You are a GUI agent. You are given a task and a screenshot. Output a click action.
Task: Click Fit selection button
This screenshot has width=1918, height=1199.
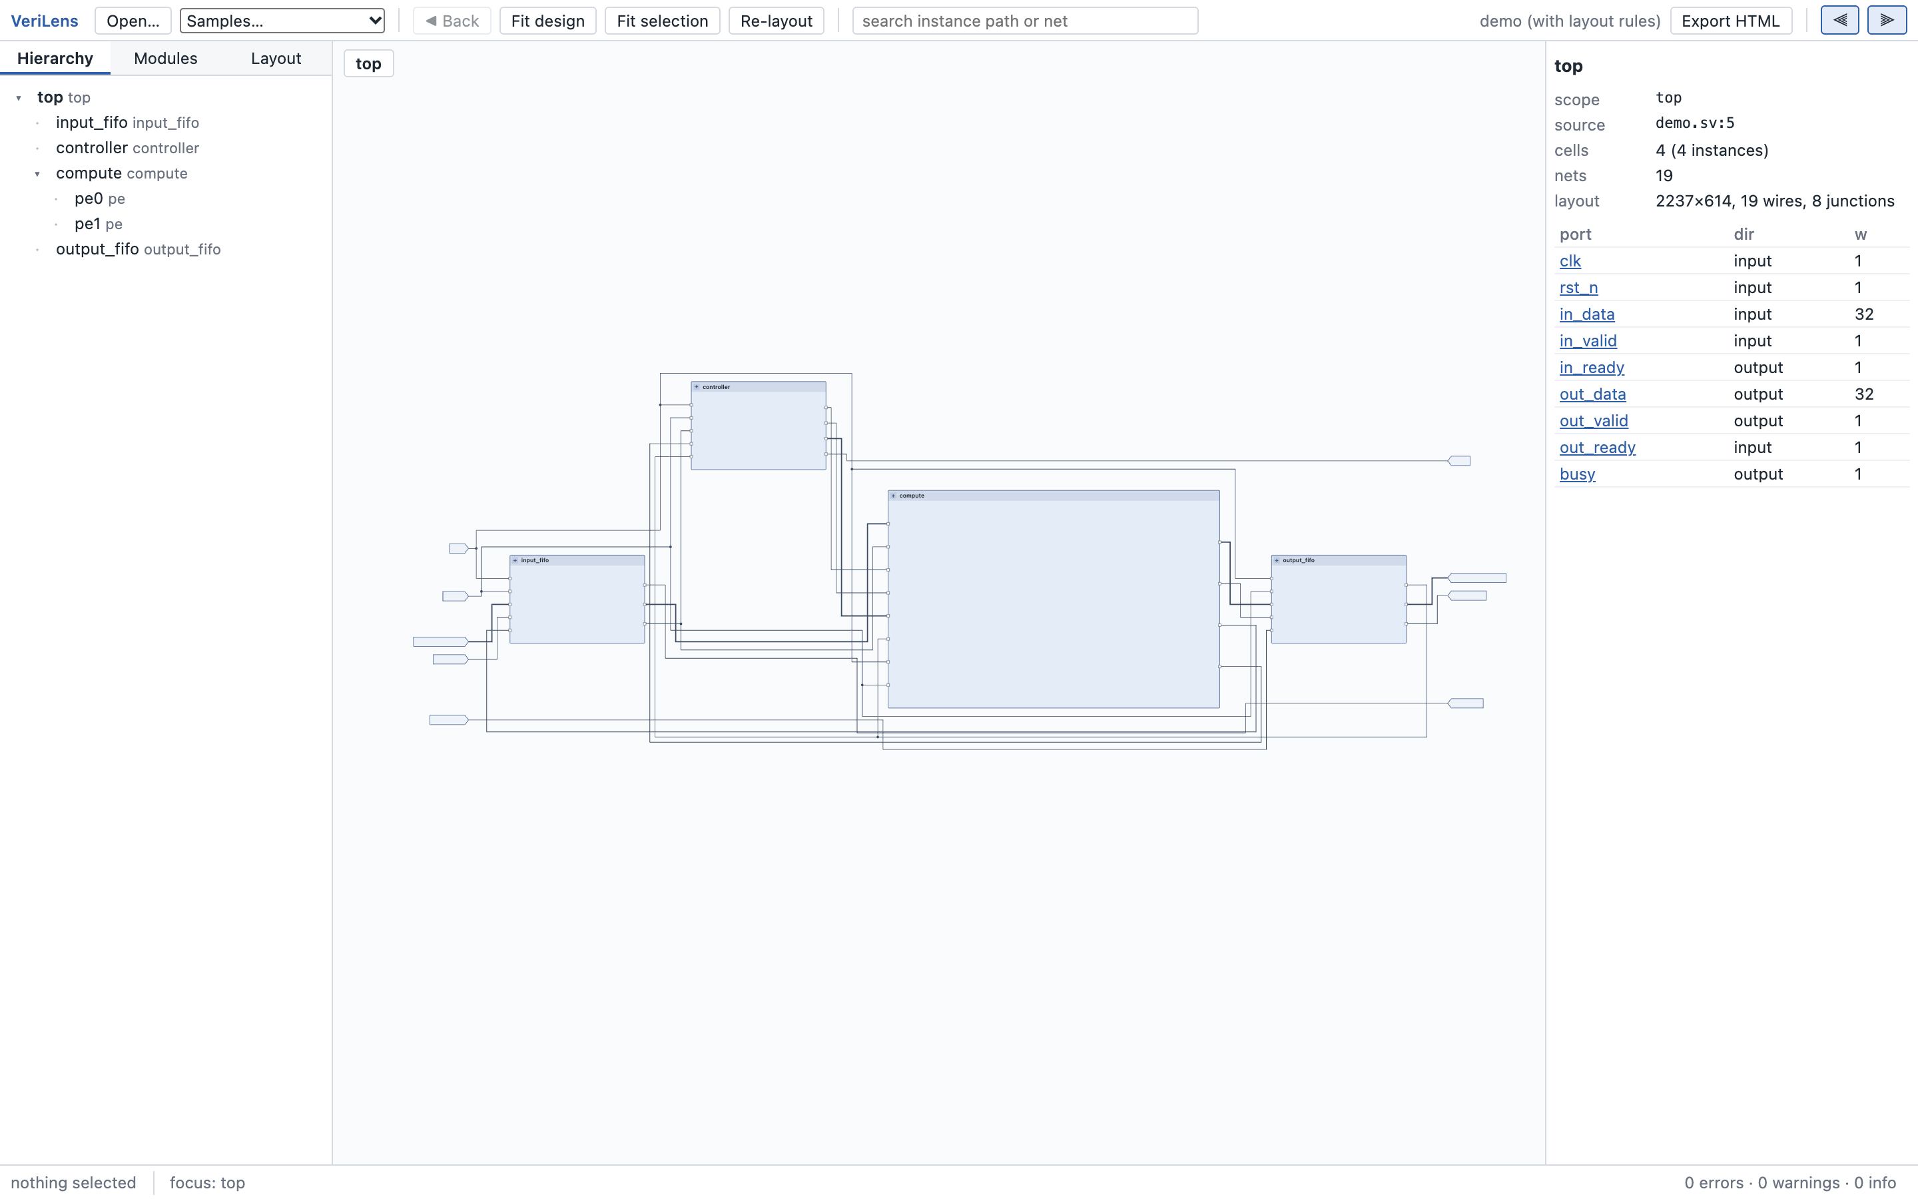(x=662, y=21)
